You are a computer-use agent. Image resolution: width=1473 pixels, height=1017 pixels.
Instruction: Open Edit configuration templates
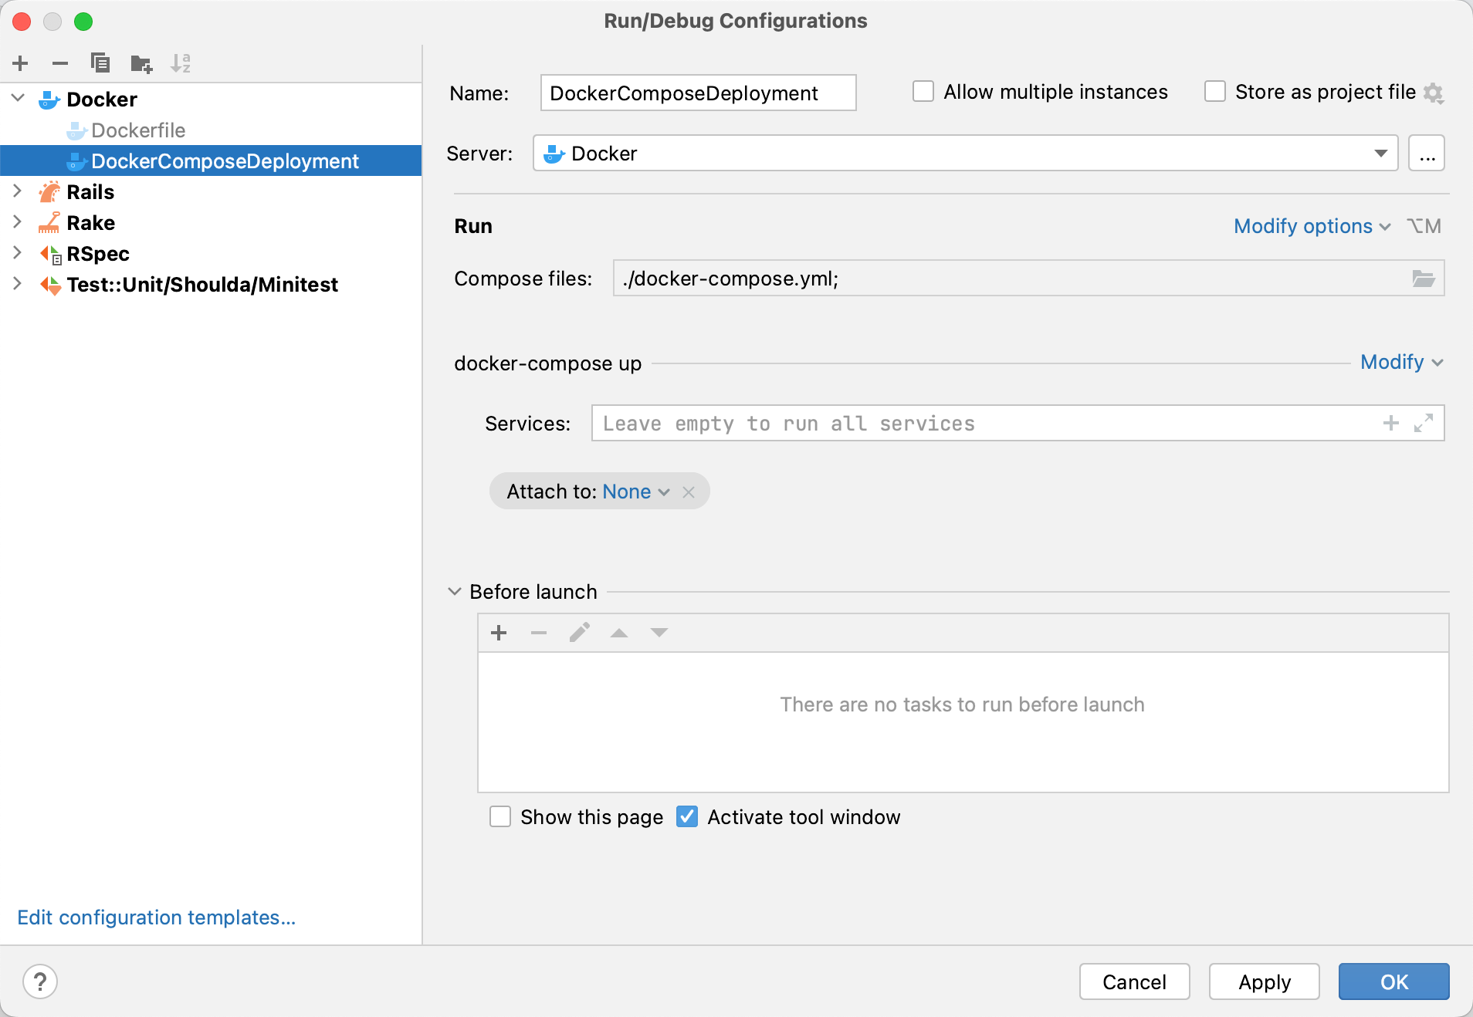click(x=154, y=917)
